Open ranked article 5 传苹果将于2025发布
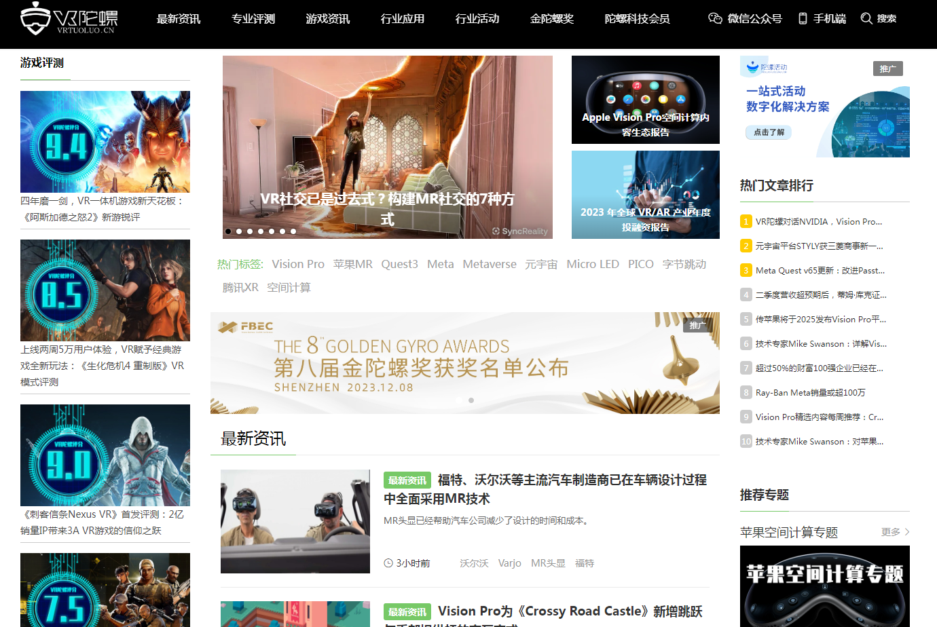Screen dimensions: 937x627 (821, 319)
